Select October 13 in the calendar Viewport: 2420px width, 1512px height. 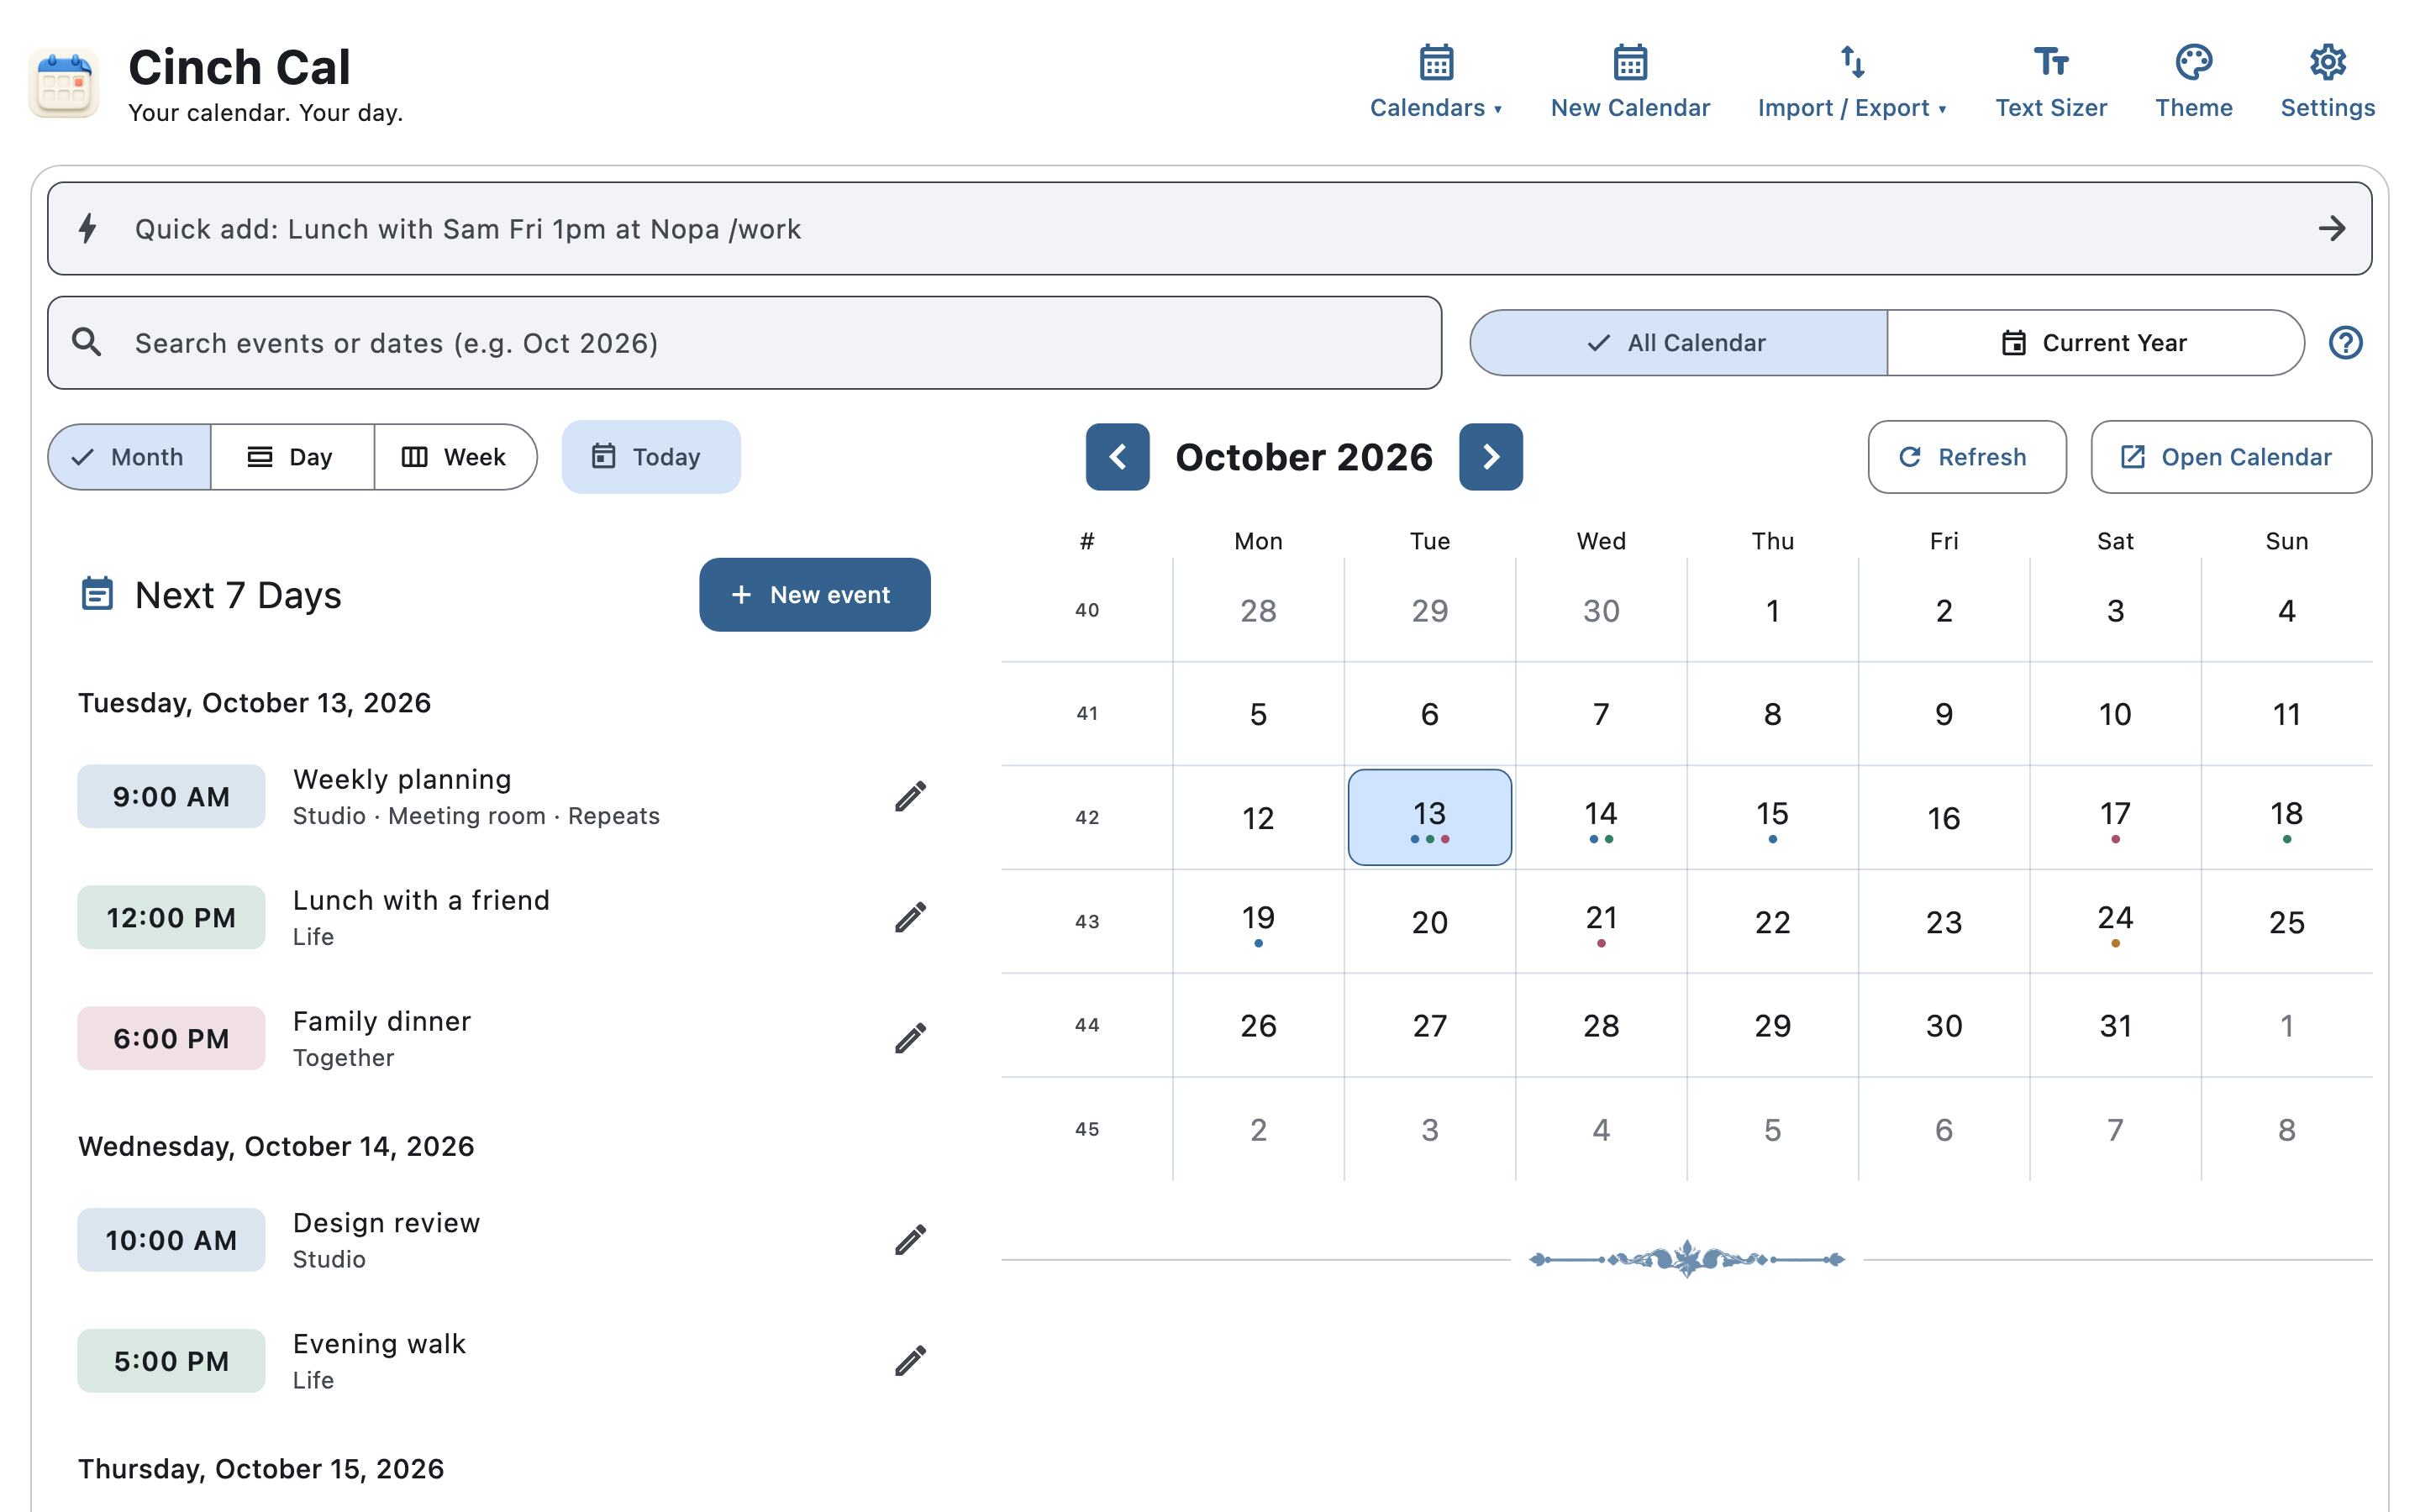(1429, 817)
